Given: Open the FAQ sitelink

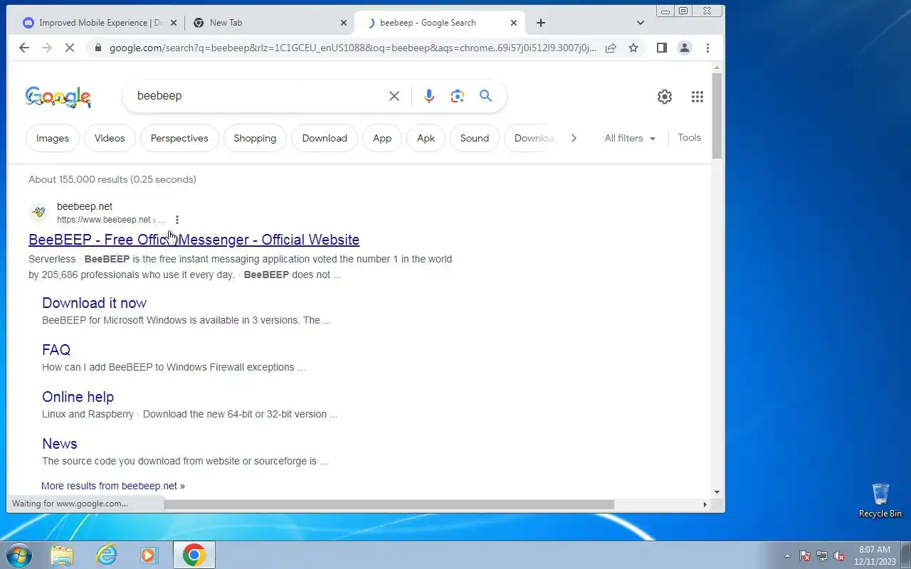Looking at the screenshot, I should [x=56, y=350].
